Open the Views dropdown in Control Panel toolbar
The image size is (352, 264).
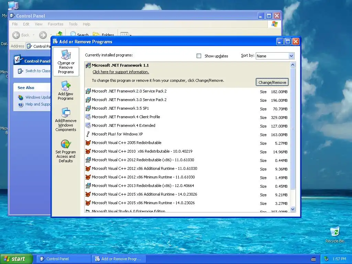tap(125, 34)
